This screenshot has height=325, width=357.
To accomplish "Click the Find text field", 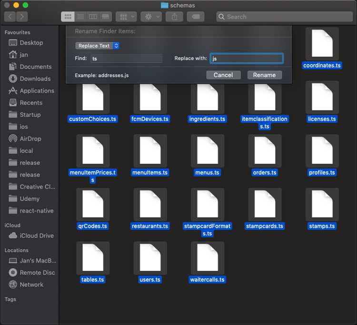I will click(127, 59).
